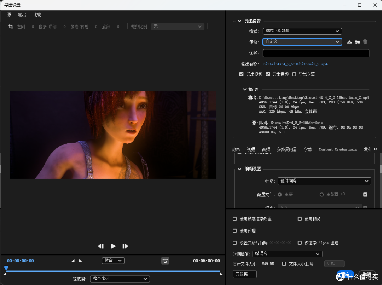Show more tabs with double-arrow
The height and width of the screenshot is (285, 382).
click(x=375, y=149)
